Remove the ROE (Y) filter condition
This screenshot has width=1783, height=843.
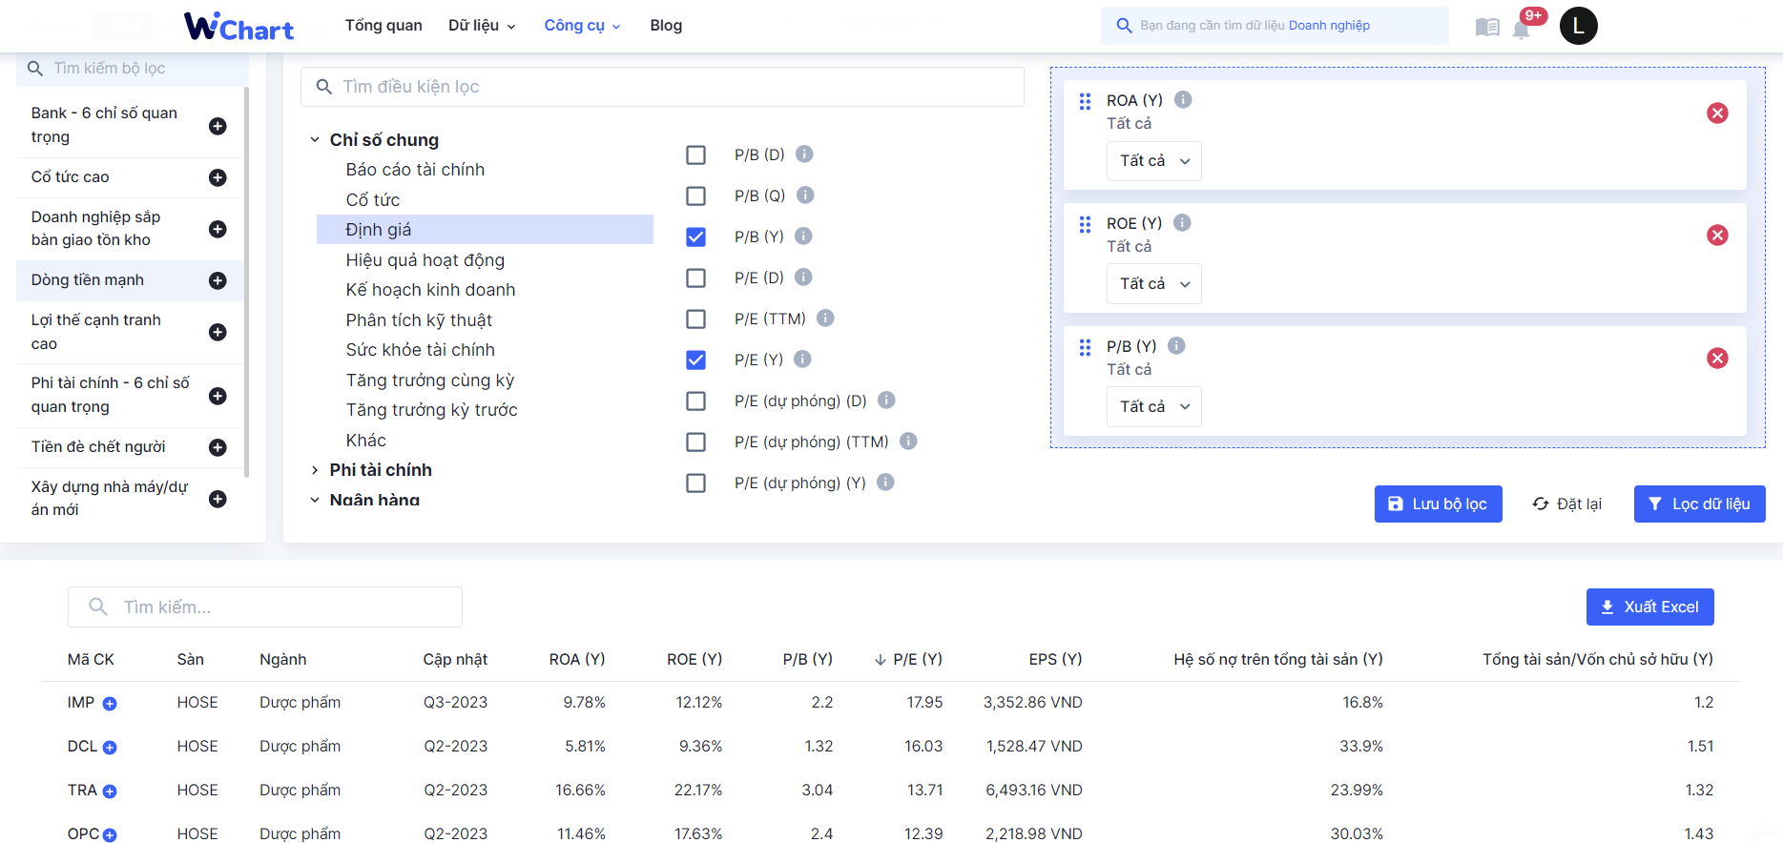[1717, 235]
